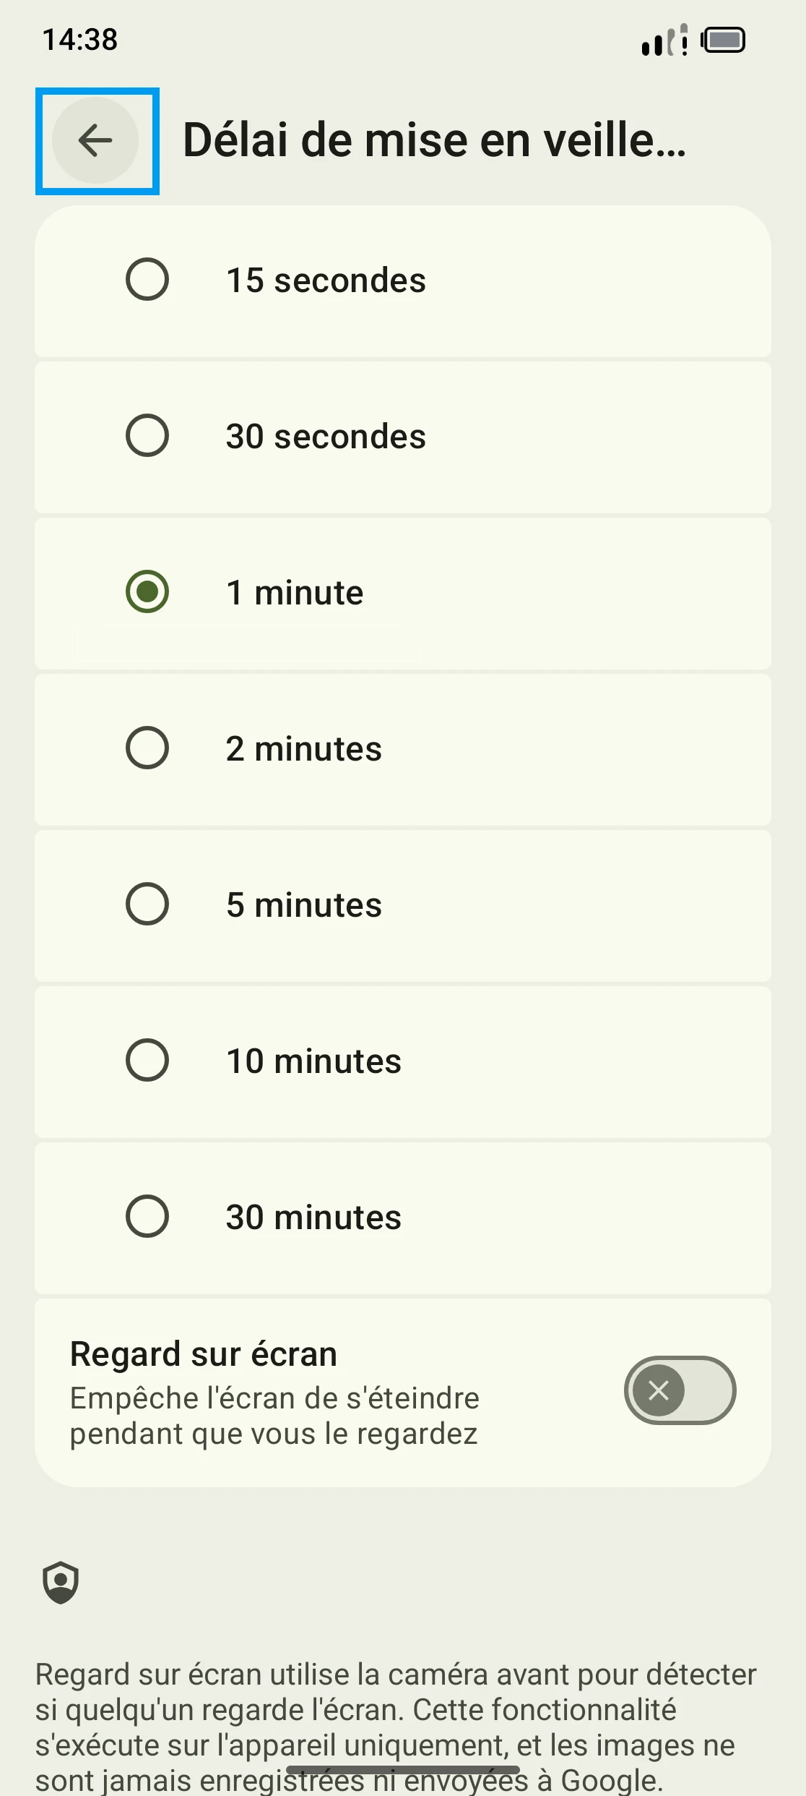Enable the Regard sur écran switch
Viewport: 806px width, 1796px height.
point(680,1390)
